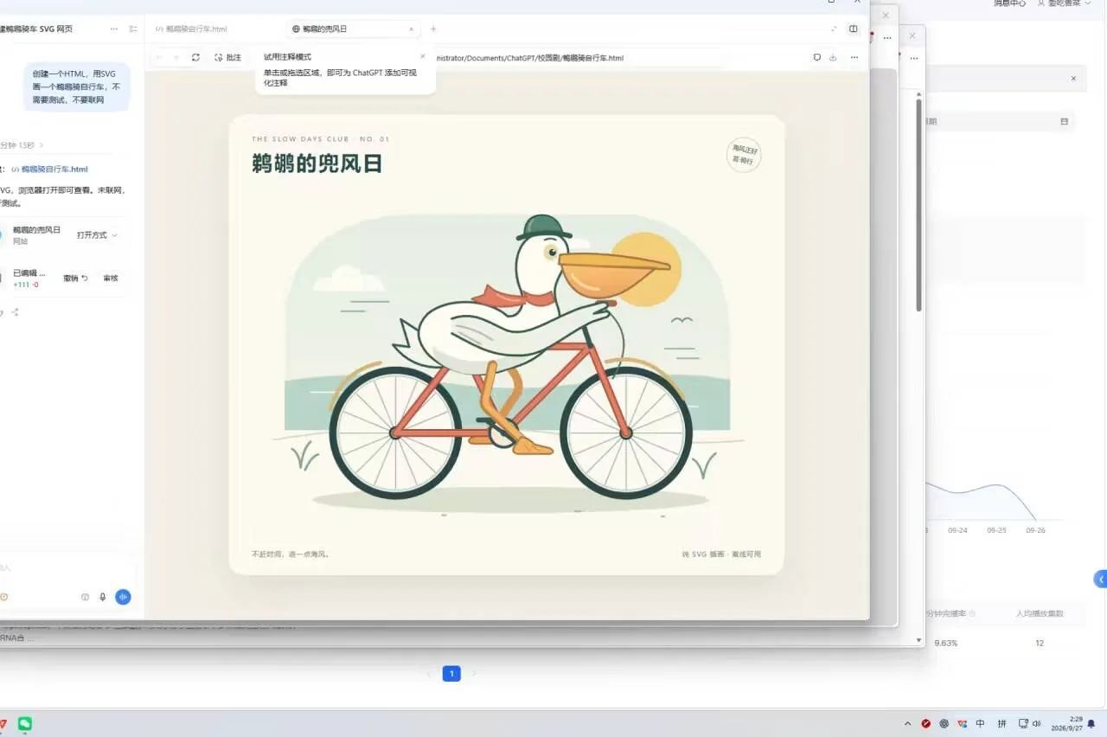This screenshot has height=737, width=1107.
Task: Open 消息中心 in the background window
Action: [1009, 3]
